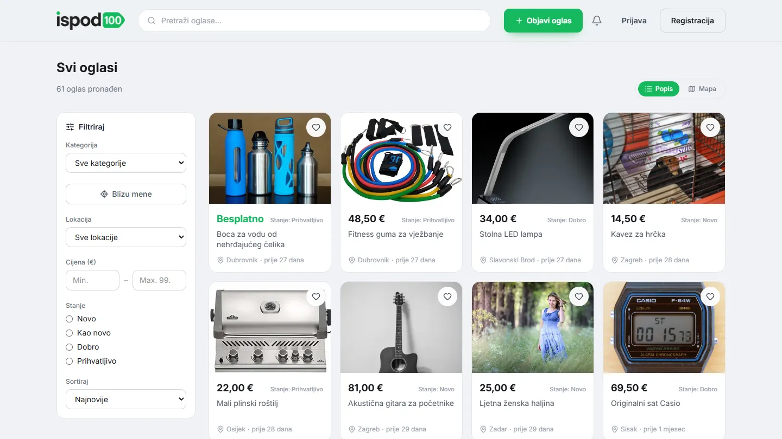This screenshot has height=439, width=782.
Task: Favorite the Boca za vodu listing heart
Action: [x=316, y=128]
